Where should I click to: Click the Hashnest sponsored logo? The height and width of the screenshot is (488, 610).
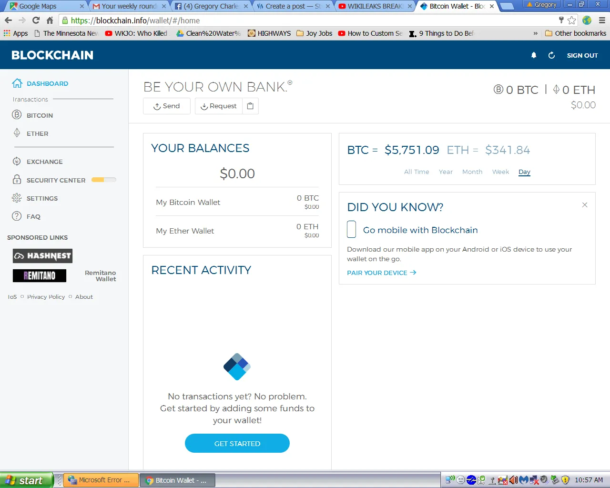point(42,256)
